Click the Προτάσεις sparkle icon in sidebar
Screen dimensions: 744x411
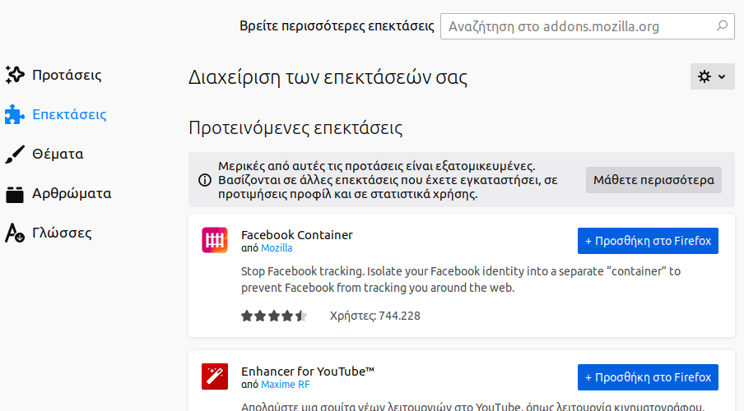tap(15, 75)
